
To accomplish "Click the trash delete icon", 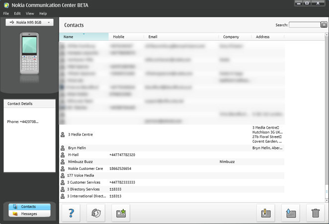I will pos(315,213).
